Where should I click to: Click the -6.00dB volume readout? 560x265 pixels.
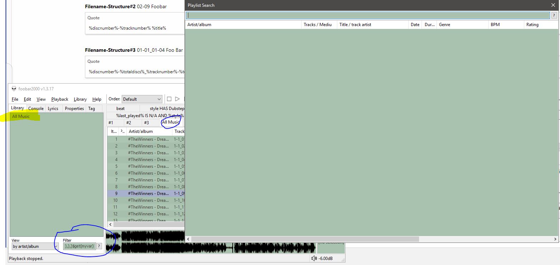326,258
